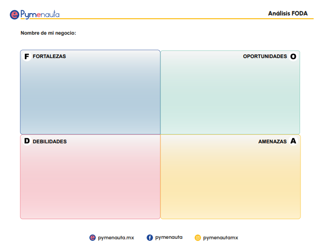Screen dimensions: 323x251
Task: Open the pymenauta.mx website link
Action: point(116,237)
